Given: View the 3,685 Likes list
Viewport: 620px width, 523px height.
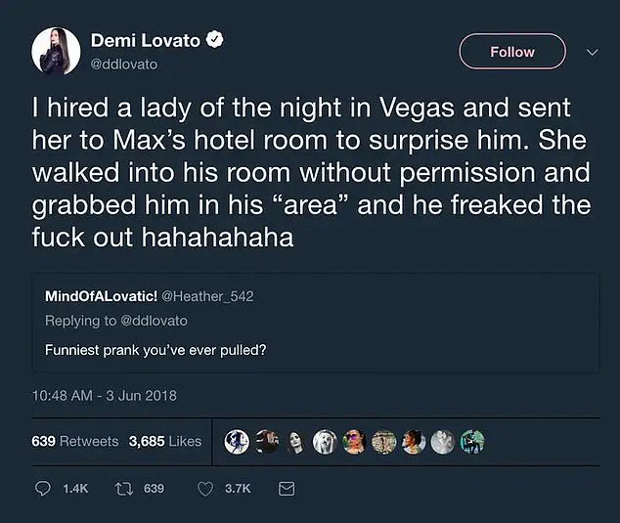Looking at the screenshot, I should pos(165,441).
